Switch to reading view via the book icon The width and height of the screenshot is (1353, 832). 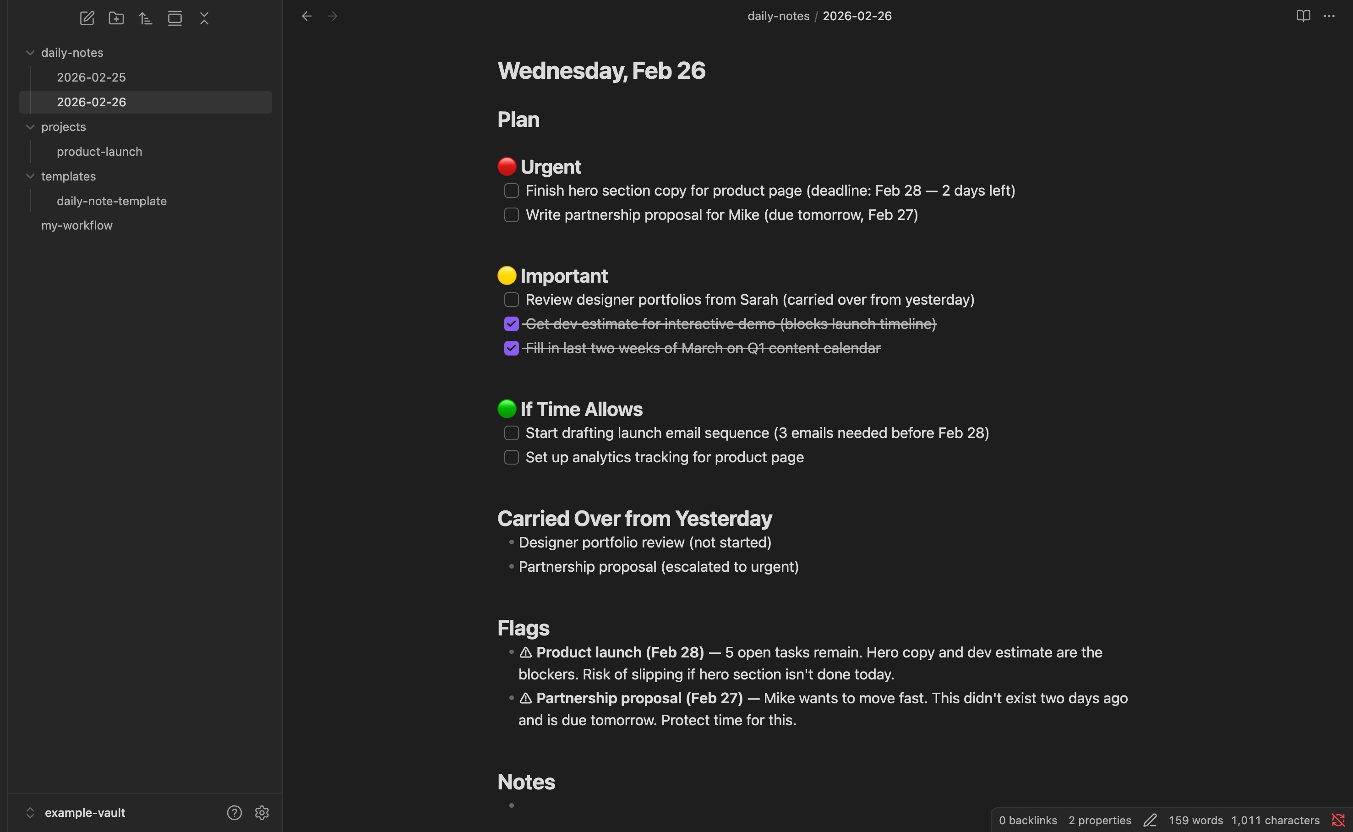click(1303, 16)
